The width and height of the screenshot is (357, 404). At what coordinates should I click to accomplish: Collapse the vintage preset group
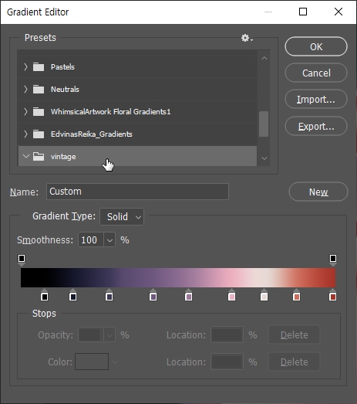coord(26,156)
